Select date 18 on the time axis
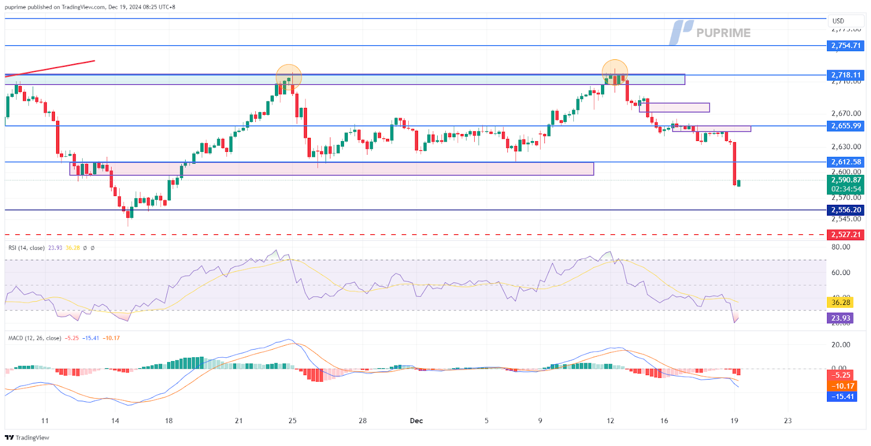The width and height of the screenshot is (871, 446). (169, 420)
